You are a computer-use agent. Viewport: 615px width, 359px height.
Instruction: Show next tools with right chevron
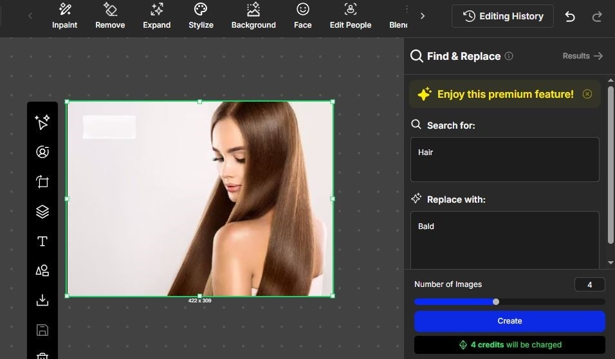[423, 16]
